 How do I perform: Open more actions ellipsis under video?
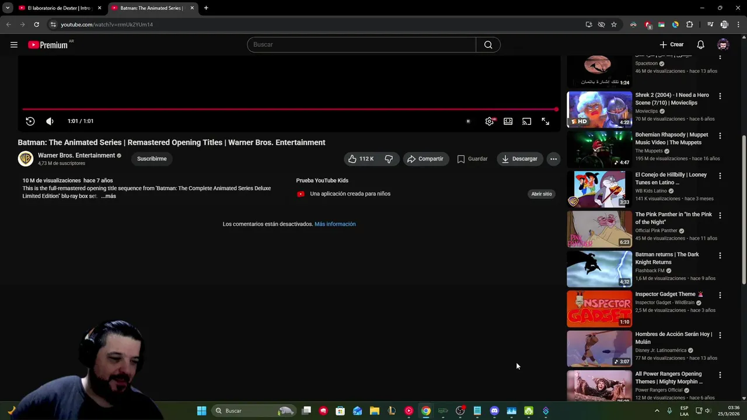553,159
